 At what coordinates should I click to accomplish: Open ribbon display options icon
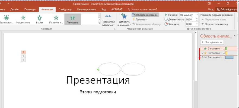[x=209, y=4]
